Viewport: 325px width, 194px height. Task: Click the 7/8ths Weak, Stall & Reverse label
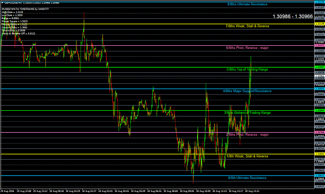(x=248, y=26)
